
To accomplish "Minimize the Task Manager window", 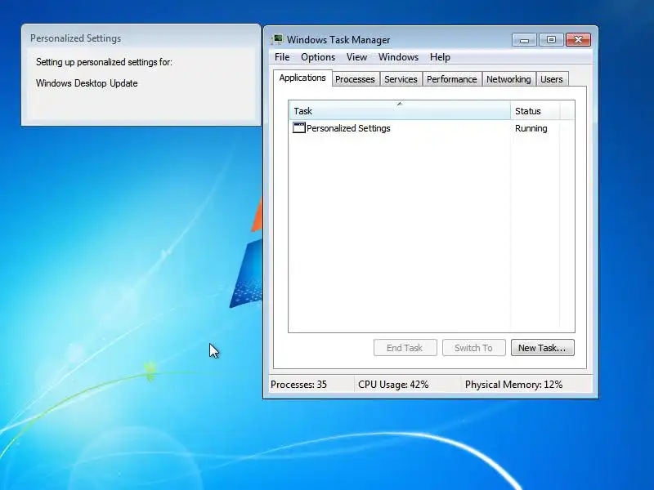I will tap(524, 40).
